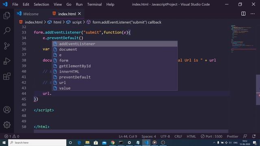Open the Explorer view in activity bar
The height and width of the screenshot is (146, 260).
point(7,15)
